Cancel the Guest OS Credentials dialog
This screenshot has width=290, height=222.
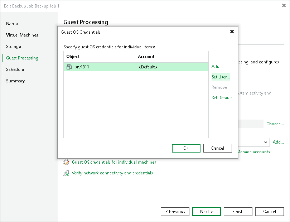[x=217, y=148]
